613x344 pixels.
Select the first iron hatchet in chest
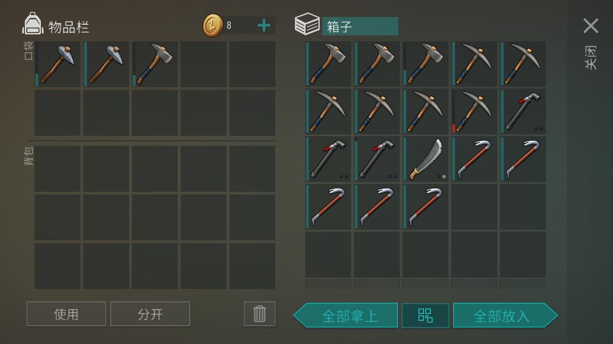point(328,64)
